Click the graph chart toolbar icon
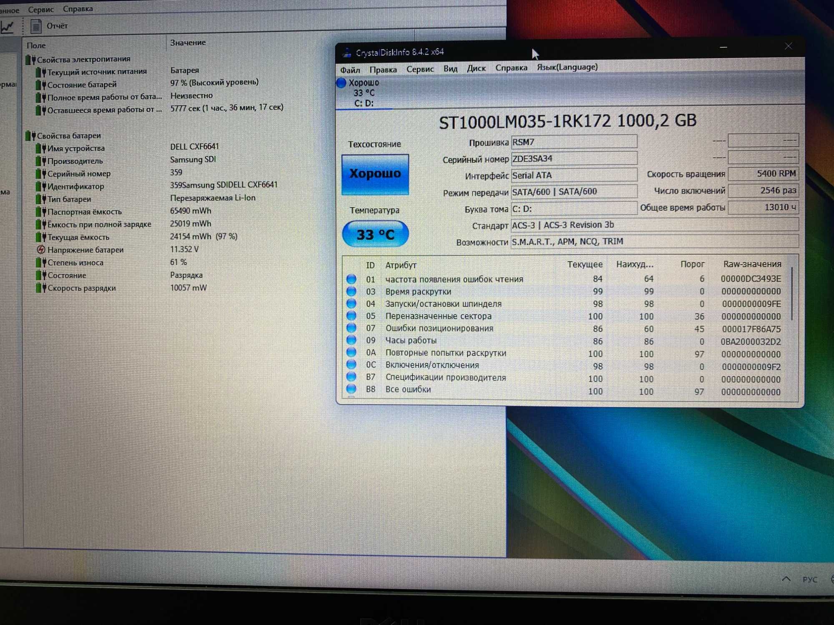This screenshot has height=625, width=834. 8,27
